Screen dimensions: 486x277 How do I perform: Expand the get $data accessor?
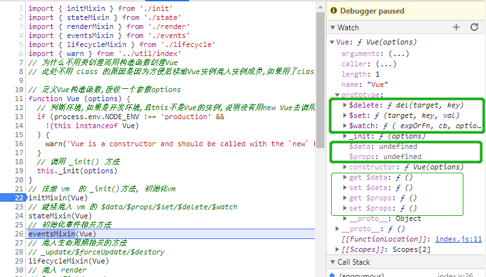click(345, 177)
